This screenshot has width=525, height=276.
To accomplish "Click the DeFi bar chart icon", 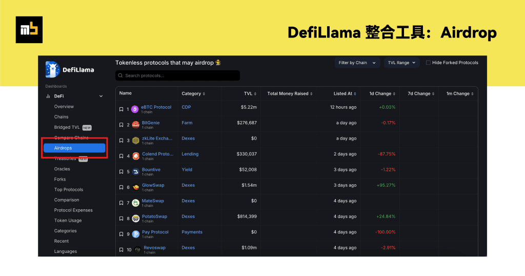I will pyautogui.click(x=48, y=96).
